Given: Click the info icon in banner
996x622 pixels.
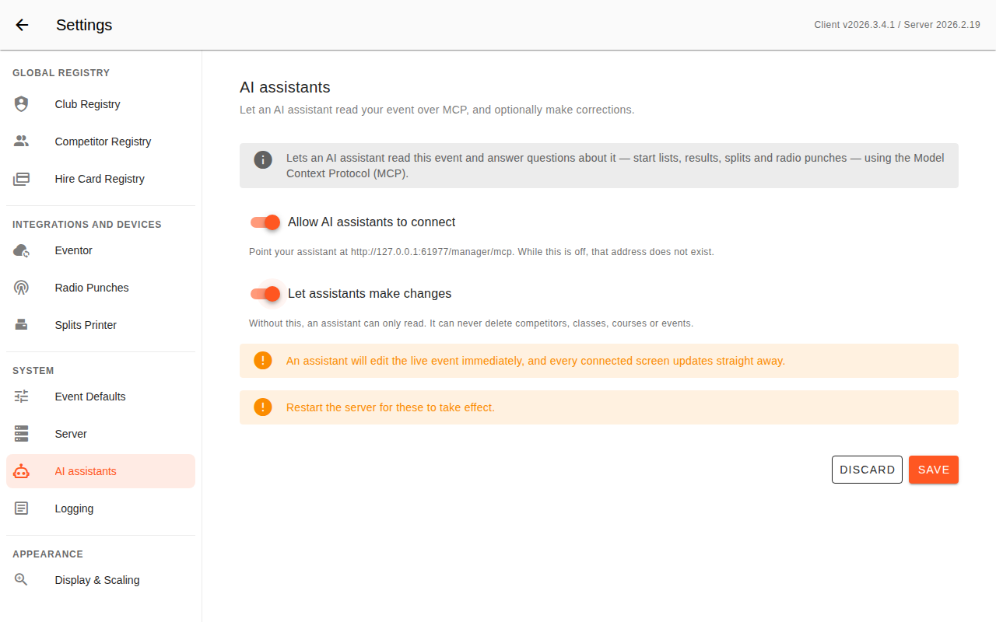Looking at the screenshot, I should (x=263, y=160).
